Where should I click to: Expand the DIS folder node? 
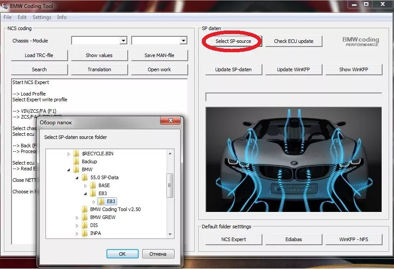point(77,226)
